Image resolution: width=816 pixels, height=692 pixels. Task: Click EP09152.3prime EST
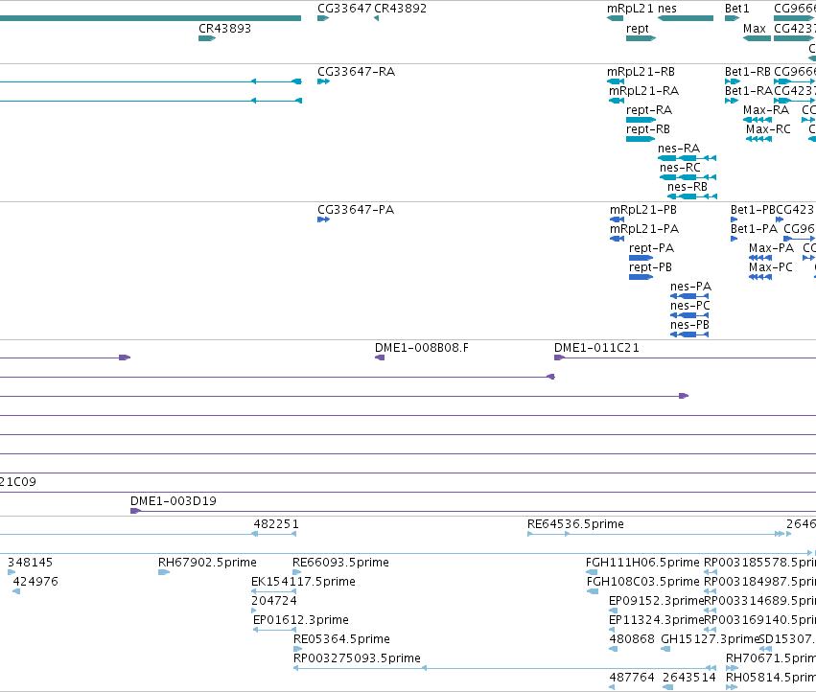tap(612, 611)
